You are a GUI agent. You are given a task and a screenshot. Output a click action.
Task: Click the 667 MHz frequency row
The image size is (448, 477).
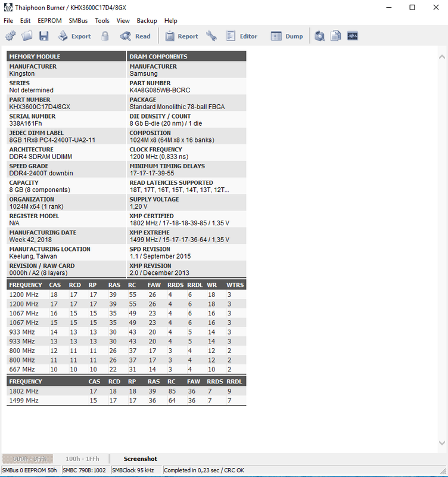point(126,369)
